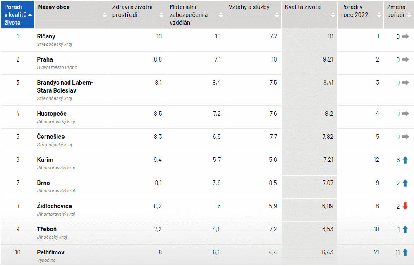414x266 pixels.
Task: Click the Pořadí v roce 2022 header
Action: [355, 11]
